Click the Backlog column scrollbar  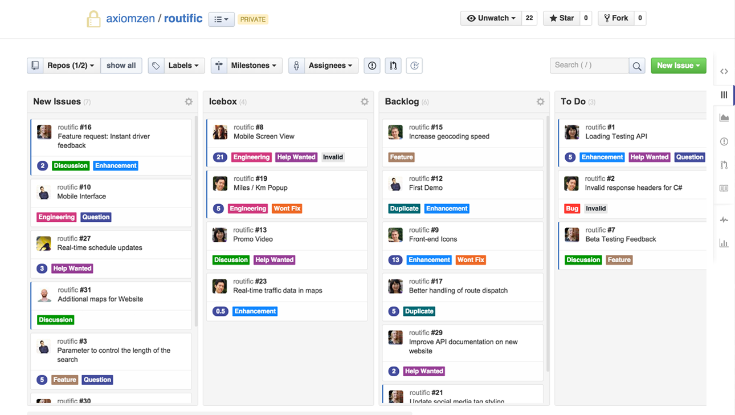548,244
